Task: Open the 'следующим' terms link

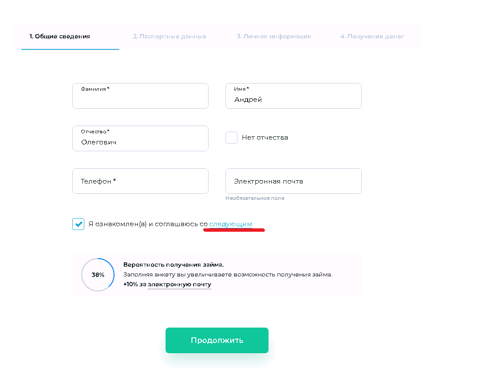Action: coord(231,224)
